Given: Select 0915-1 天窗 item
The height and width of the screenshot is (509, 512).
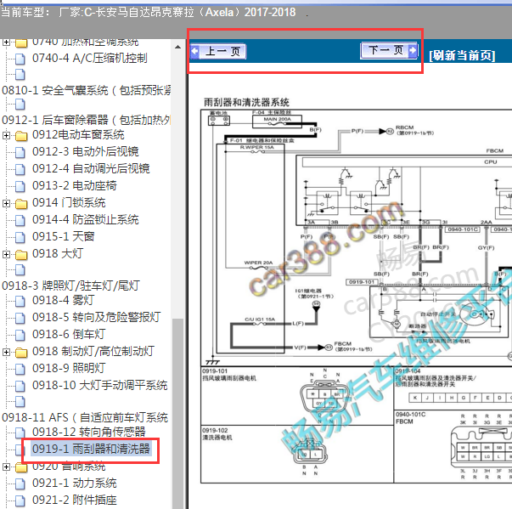Looking at the screenshot, I should [64, 236].
